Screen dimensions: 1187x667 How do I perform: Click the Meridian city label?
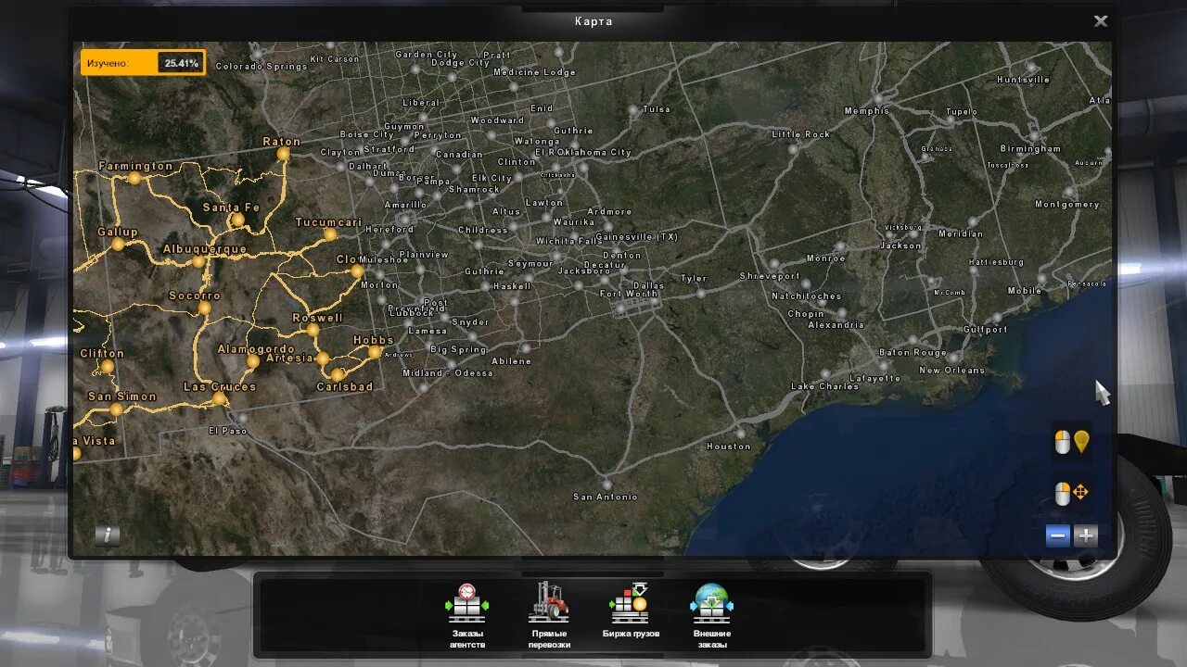tap(961, 234)
